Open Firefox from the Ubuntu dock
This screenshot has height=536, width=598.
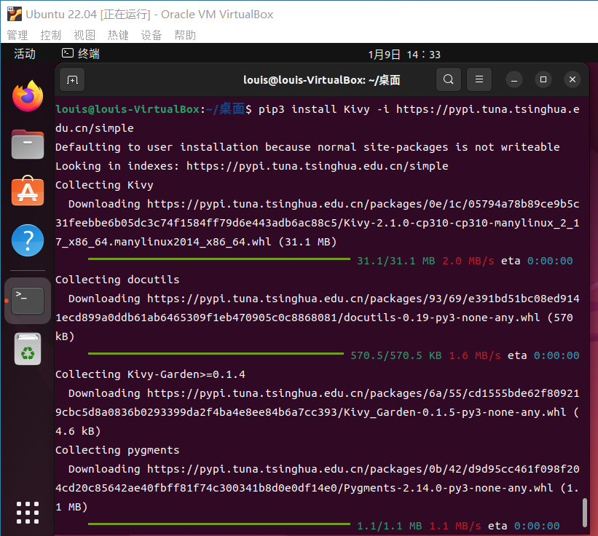click(x=28, y=96)
